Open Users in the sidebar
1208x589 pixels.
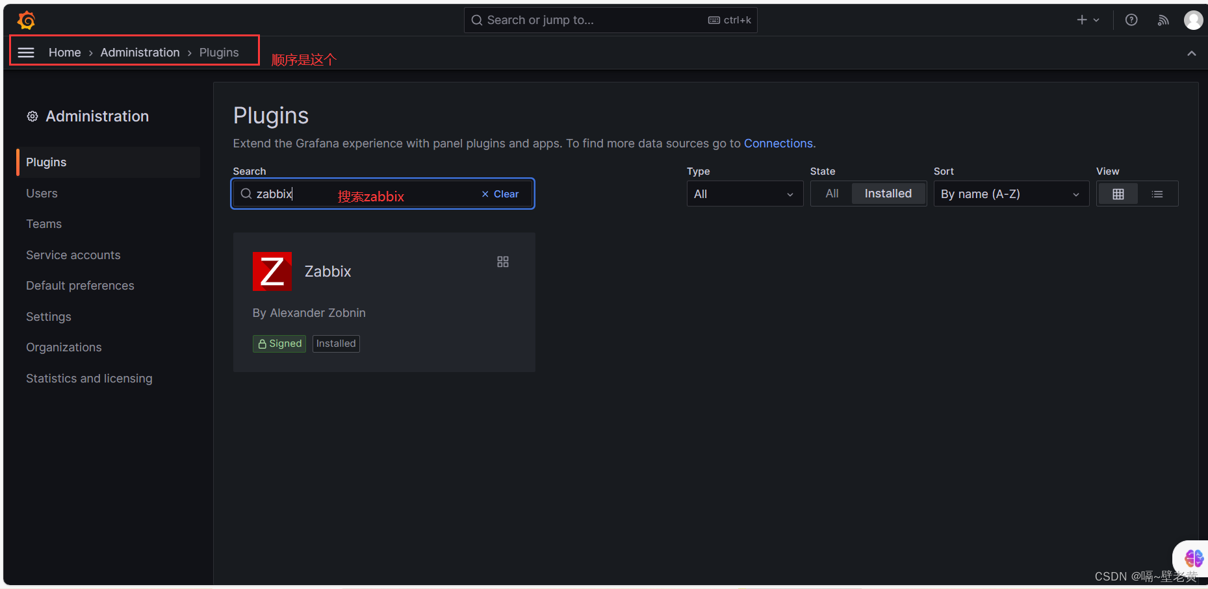tap(42, 194)
